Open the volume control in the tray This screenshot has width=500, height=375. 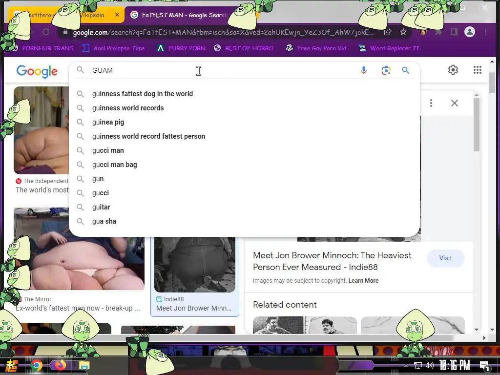(x=430, y=365)
